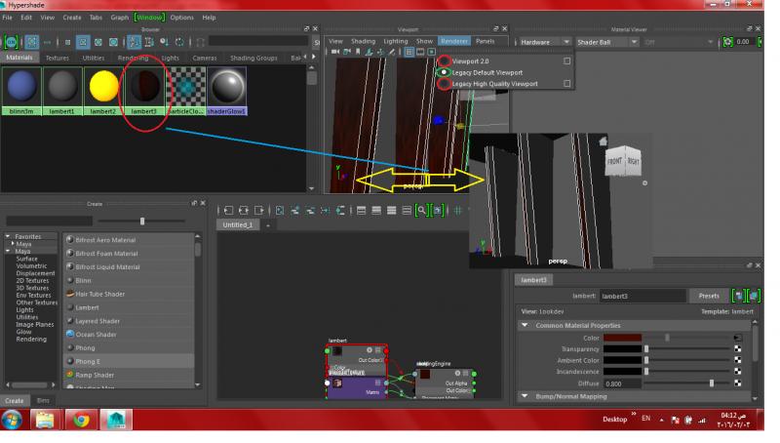Click the Bifrost Aero Material icon
Viewport: 780px width, 443px height.
point(69,240)
